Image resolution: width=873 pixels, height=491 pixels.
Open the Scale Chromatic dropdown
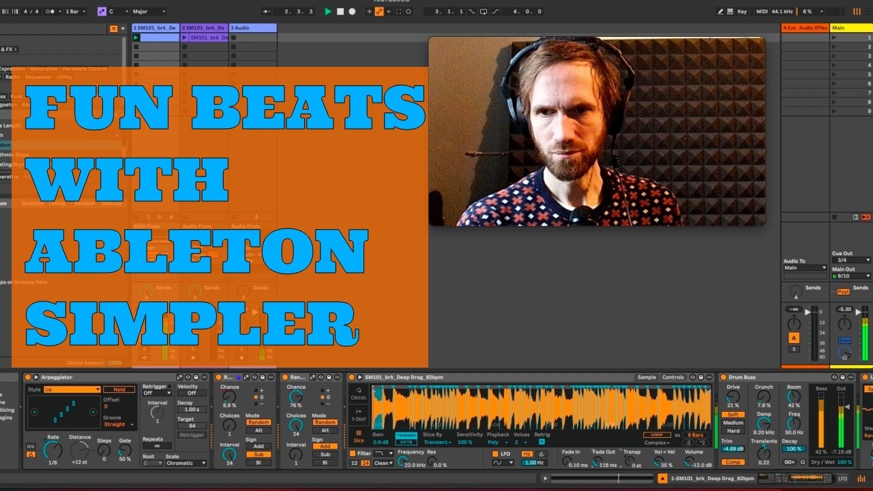(186, 463)
